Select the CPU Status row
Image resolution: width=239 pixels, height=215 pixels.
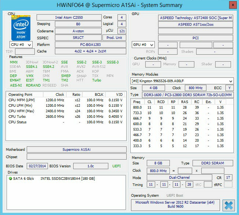tap(66, 122)
